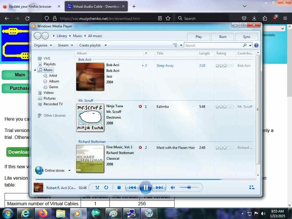292x219 pixels.
Task: Click the seek bar above player controls
Action: [146, 179]
